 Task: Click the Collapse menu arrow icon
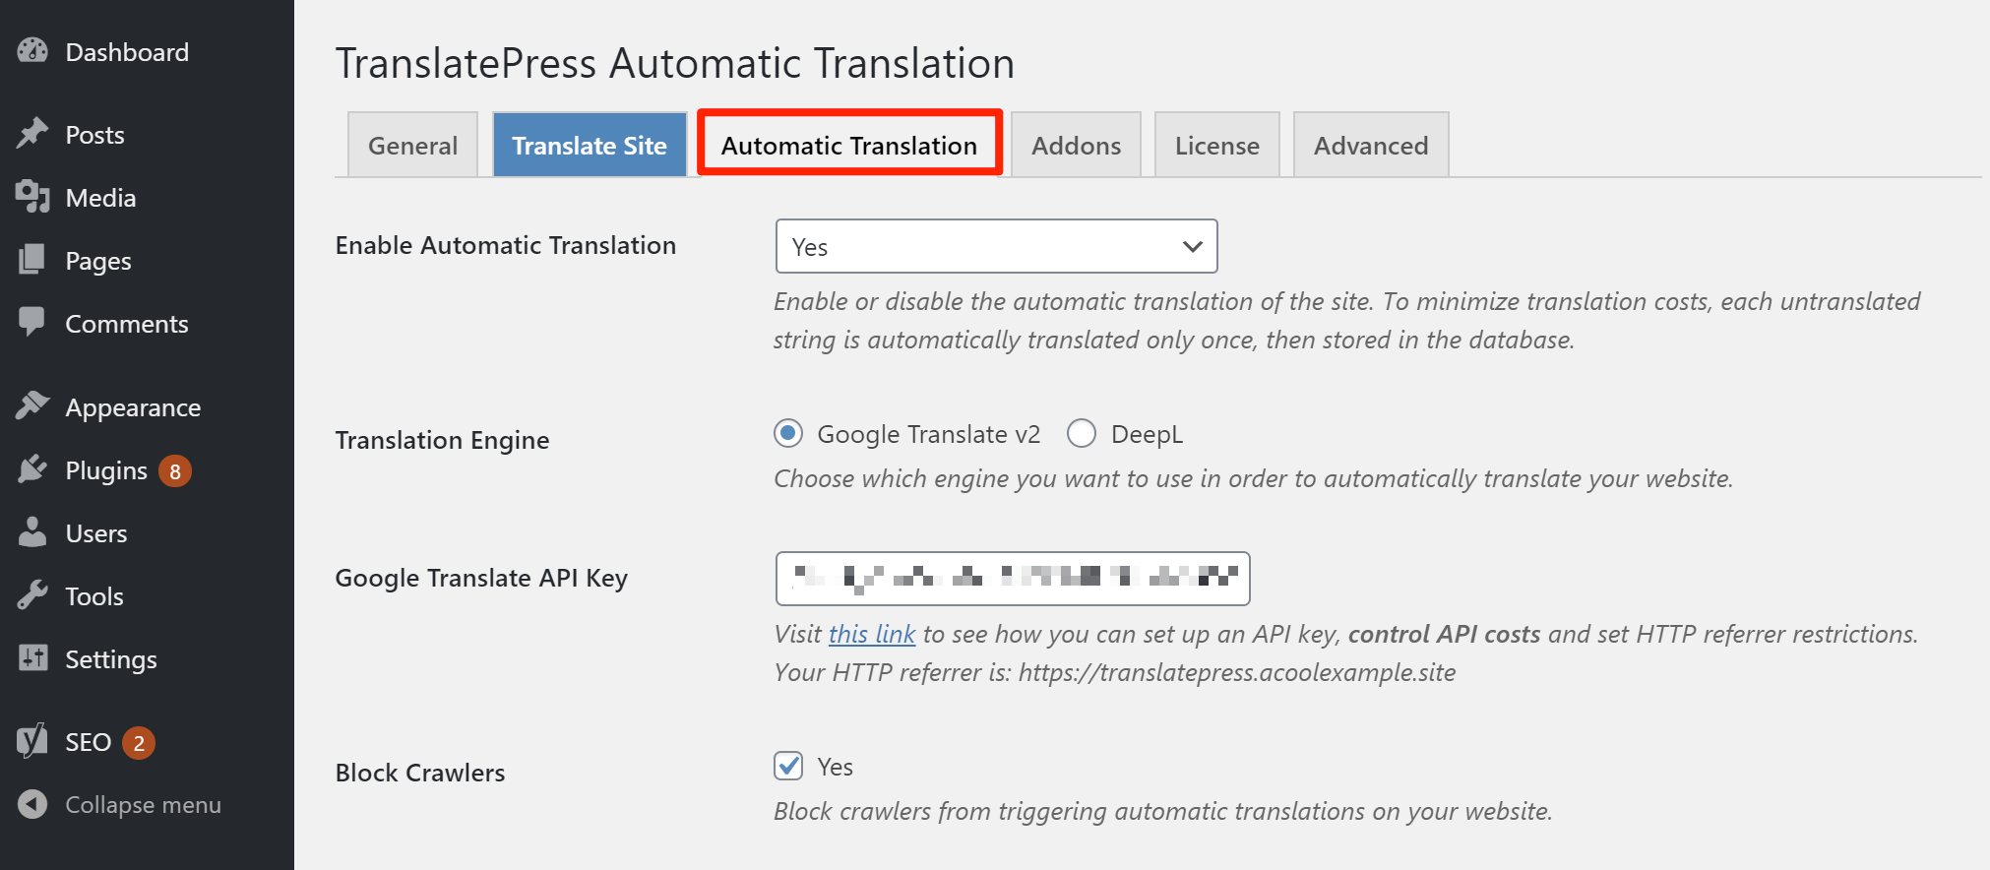[x=32, y=804]
